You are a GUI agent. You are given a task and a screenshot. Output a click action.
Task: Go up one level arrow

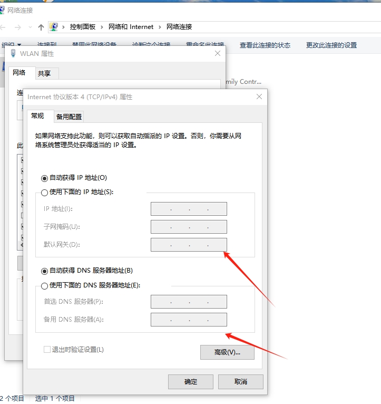(41, 27)
